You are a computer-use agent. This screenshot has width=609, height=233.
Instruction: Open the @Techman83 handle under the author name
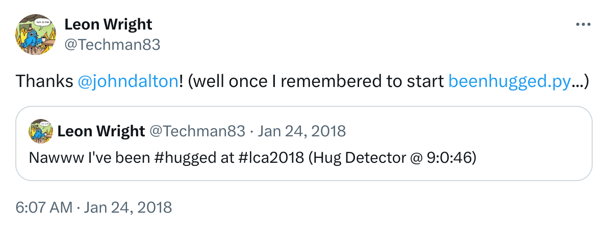(112, 45)
